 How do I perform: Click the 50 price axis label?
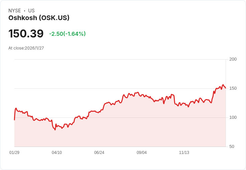232,147
